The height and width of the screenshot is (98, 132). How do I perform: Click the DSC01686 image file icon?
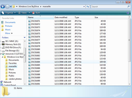[30, 68]
